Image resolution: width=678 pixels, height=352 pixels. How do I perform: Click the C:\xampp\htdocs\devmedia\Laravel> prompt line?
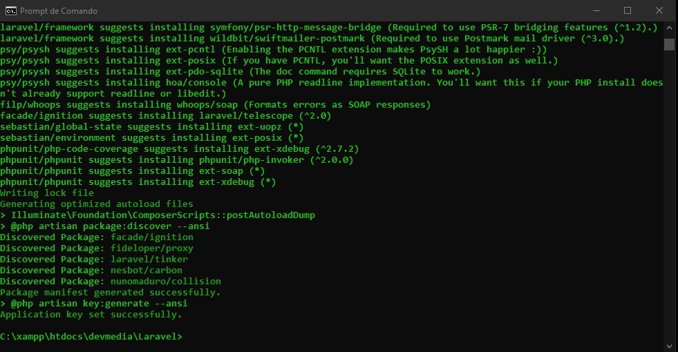tap(91, 337)
